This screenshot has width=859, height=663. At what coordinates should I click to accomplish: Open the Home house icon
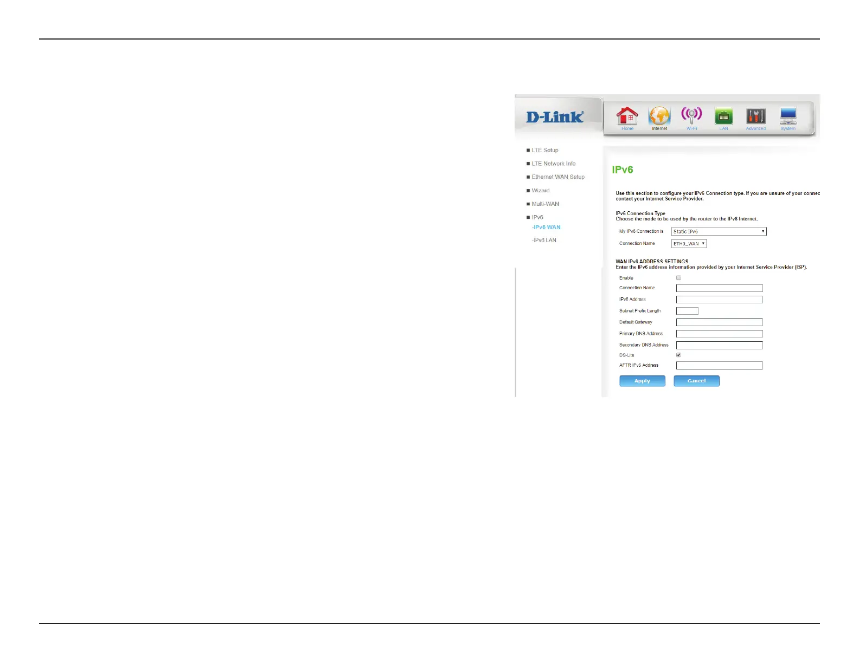627,116
